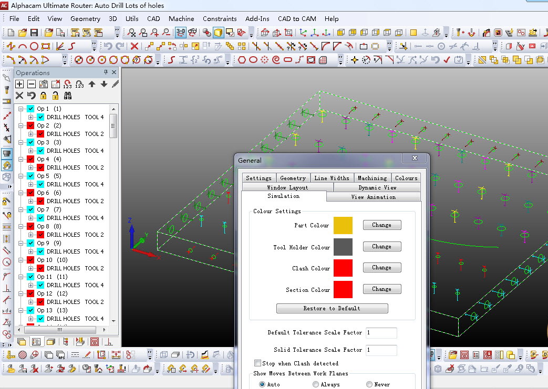The height and width of the screenshot is (389, 548).
Task: Click the red-arrow 123 renumber icon
Action: click(67, 84)
